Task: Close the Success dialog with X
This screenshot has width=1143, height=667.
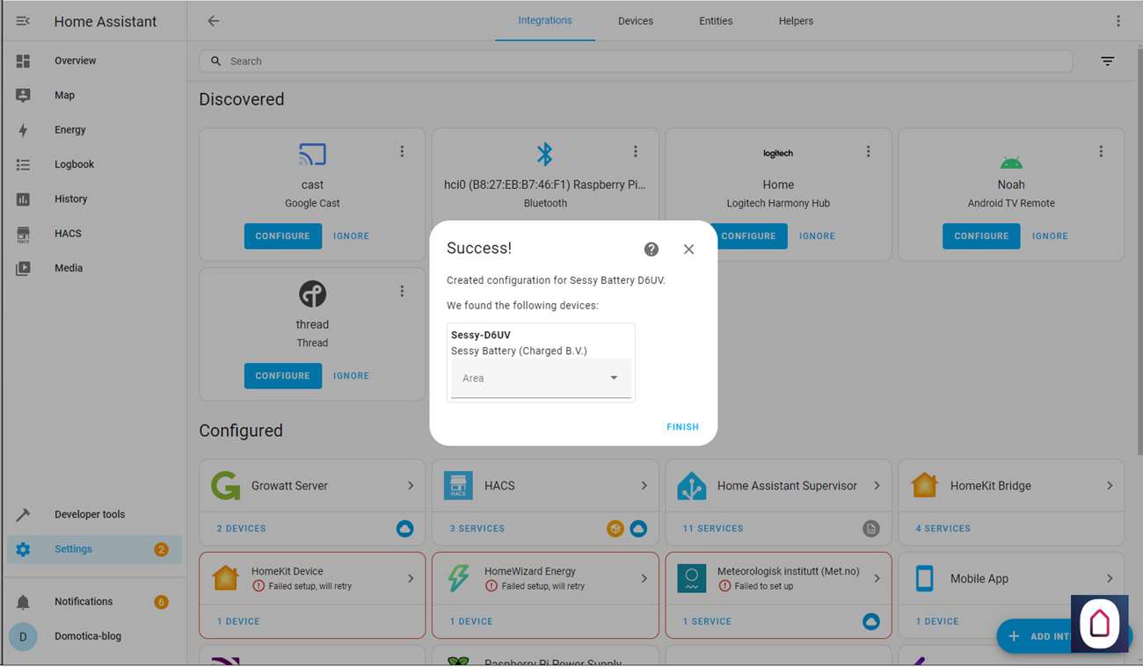Action: 688,250
